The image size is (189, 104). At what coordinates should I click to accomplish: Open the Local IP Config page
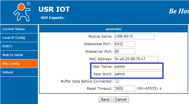[x=19, y=38]
